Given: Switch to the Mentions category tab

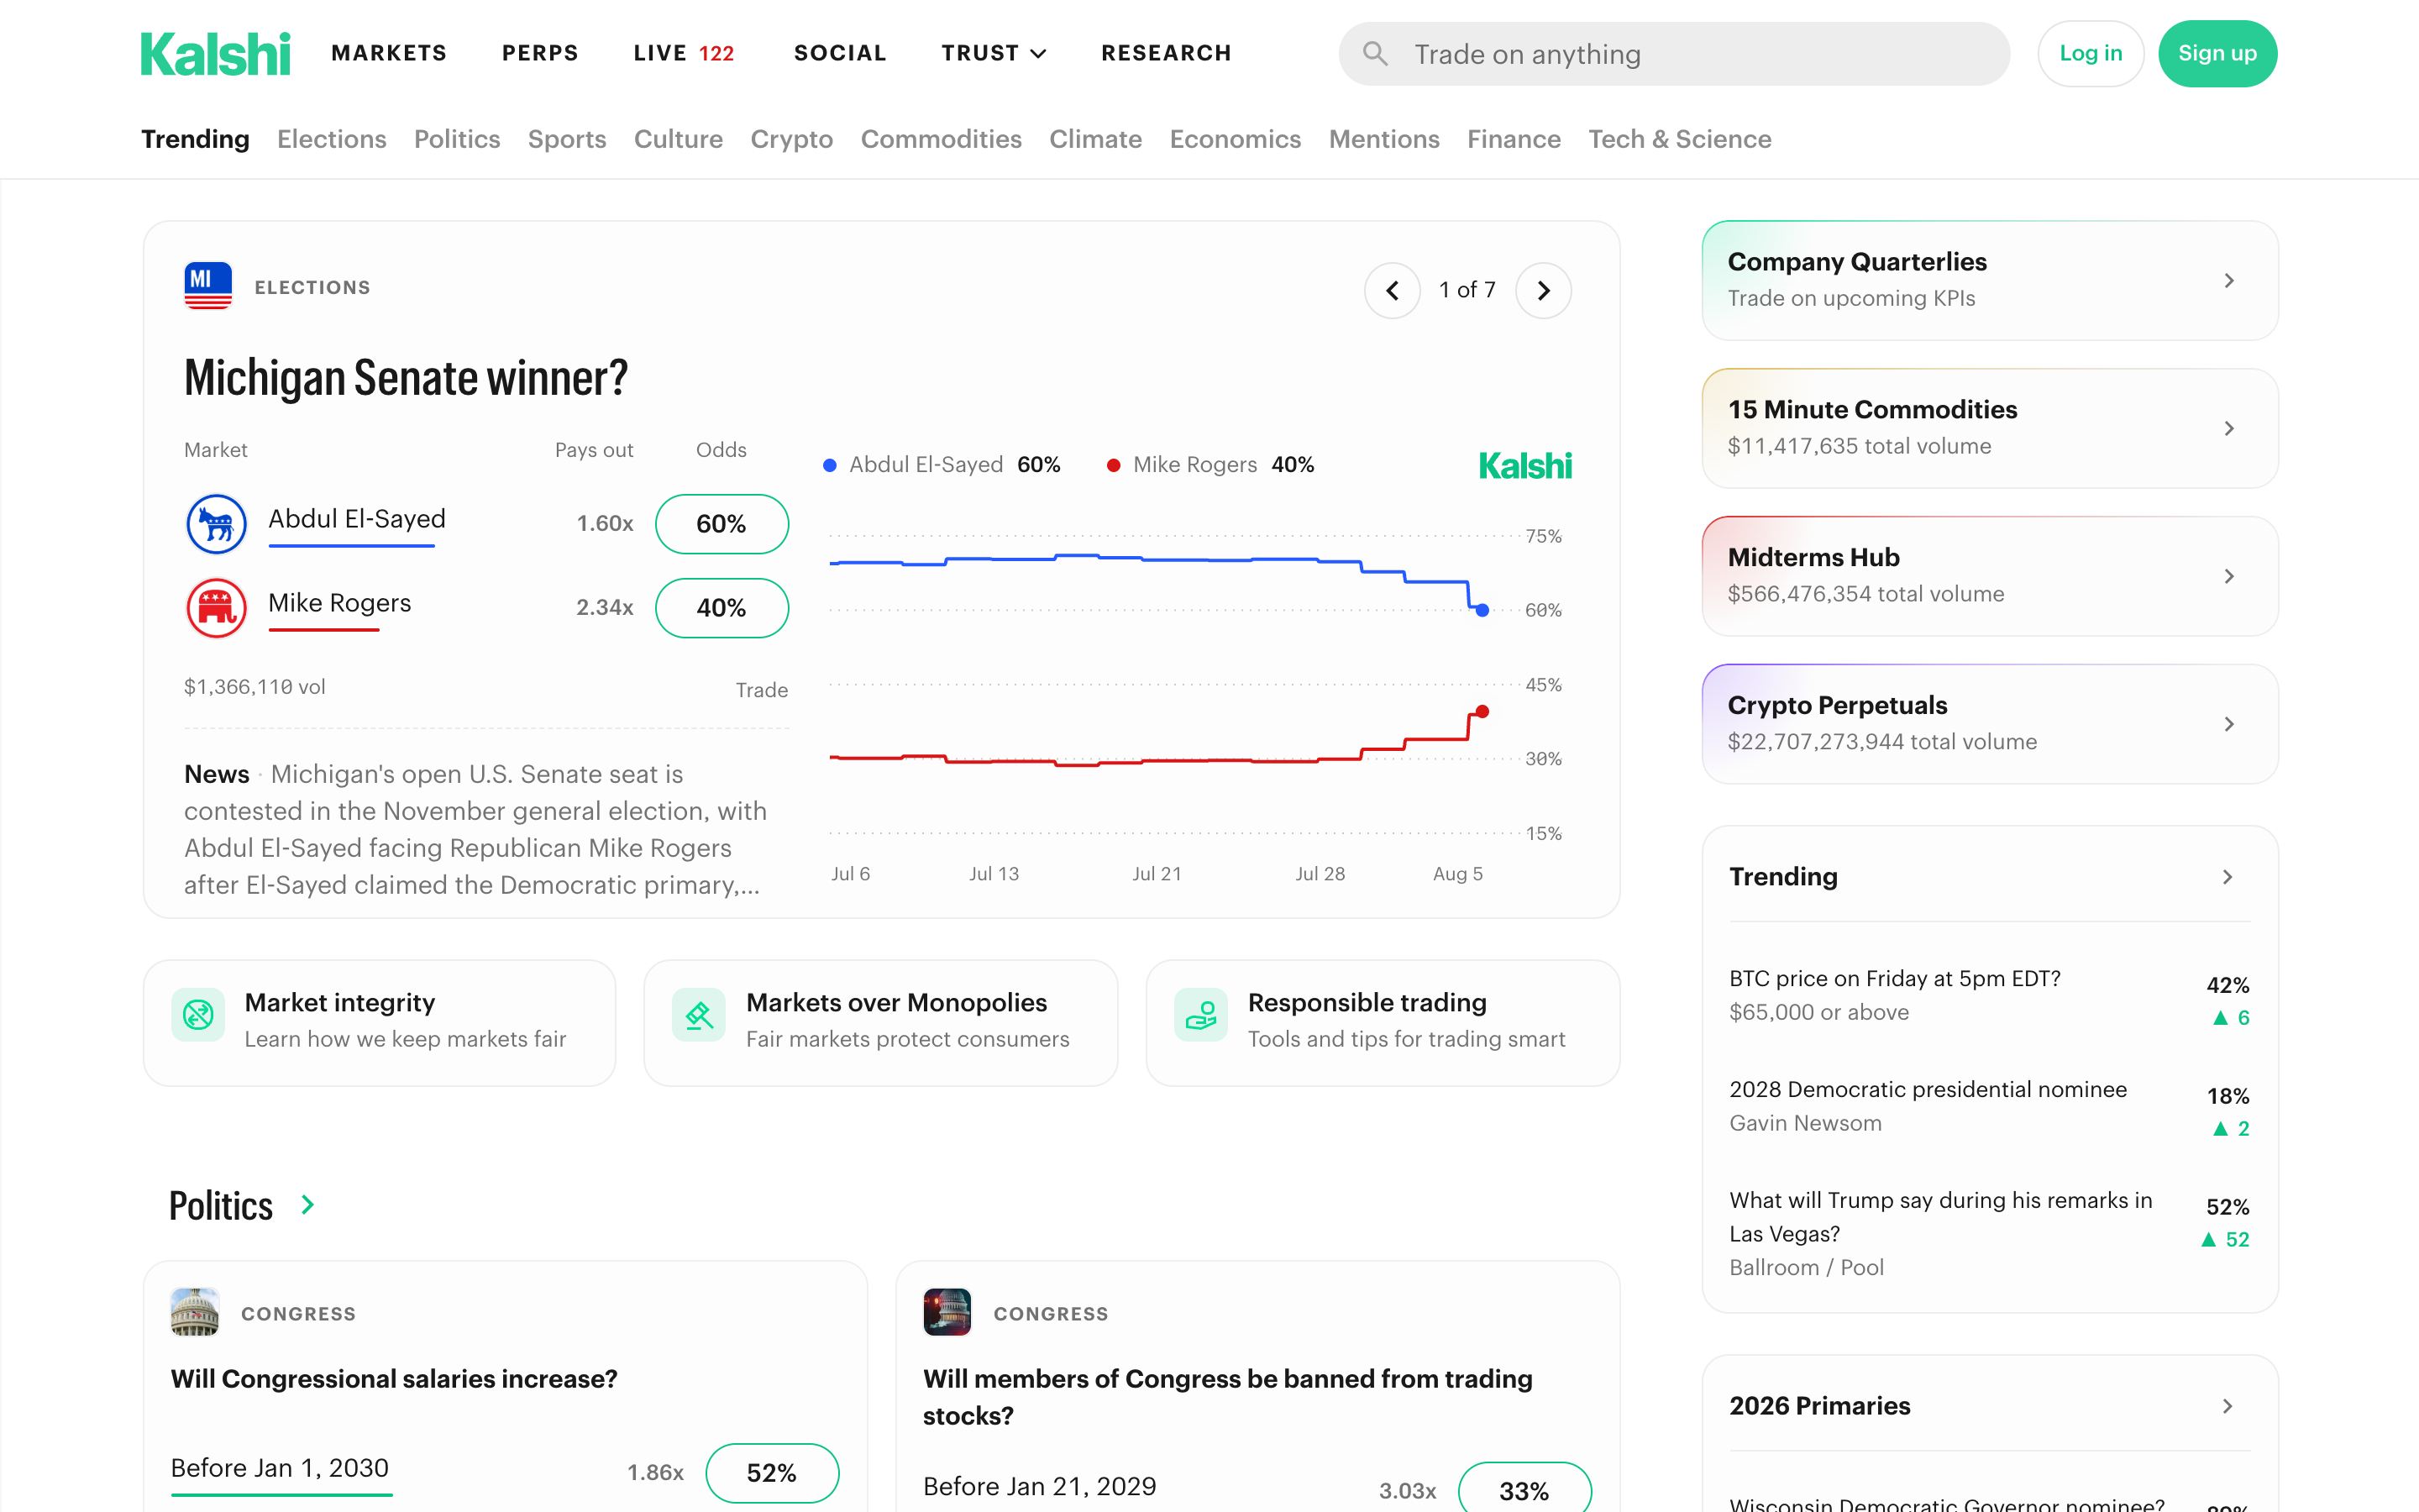Looking at the screenshot, I should 1383,139.
